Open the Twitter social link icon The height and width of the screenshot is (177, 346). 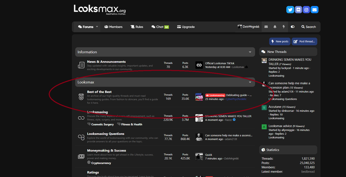tap(290, 10)
